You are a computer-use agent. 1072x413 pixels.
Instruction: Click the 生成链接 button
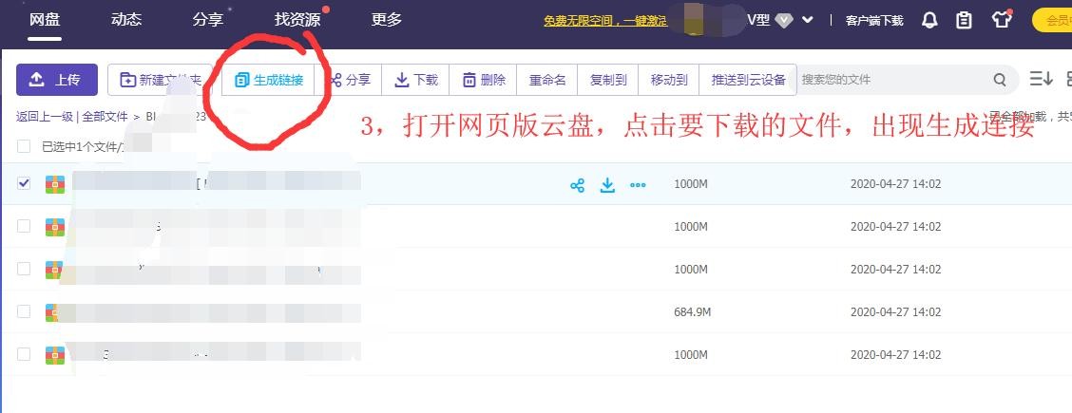(x=269, y=80)
